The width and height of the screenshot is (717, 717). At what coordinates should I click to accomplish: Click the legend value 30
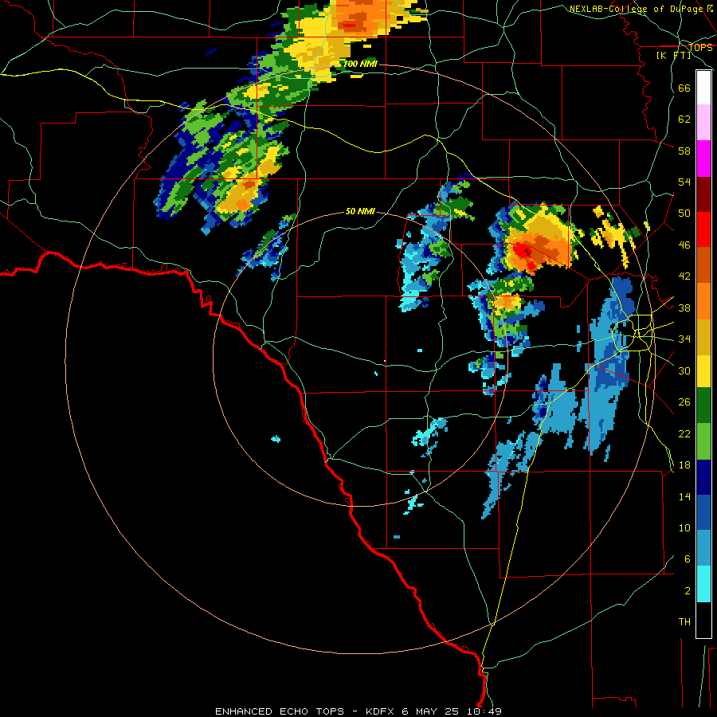[684, 370]
